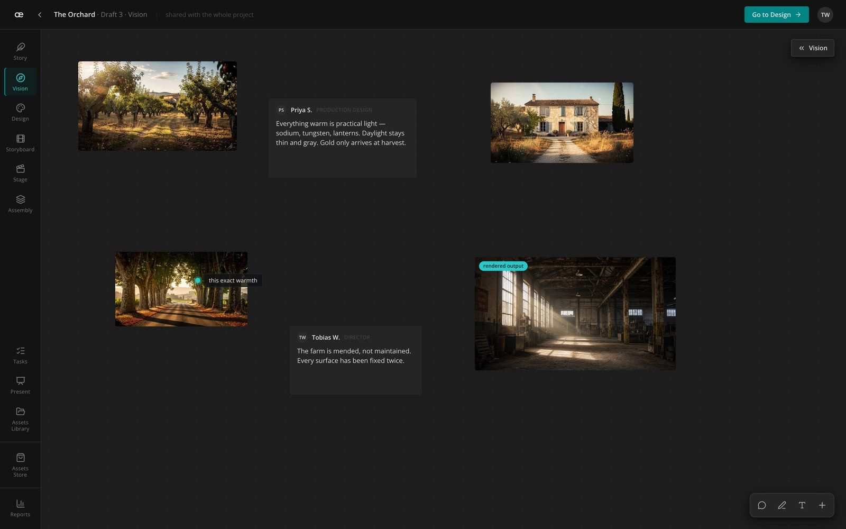Image resolution: width=846 pixels, height=529 pixels.
Task: Click the app logo in top bar
Action: (19, 15)
